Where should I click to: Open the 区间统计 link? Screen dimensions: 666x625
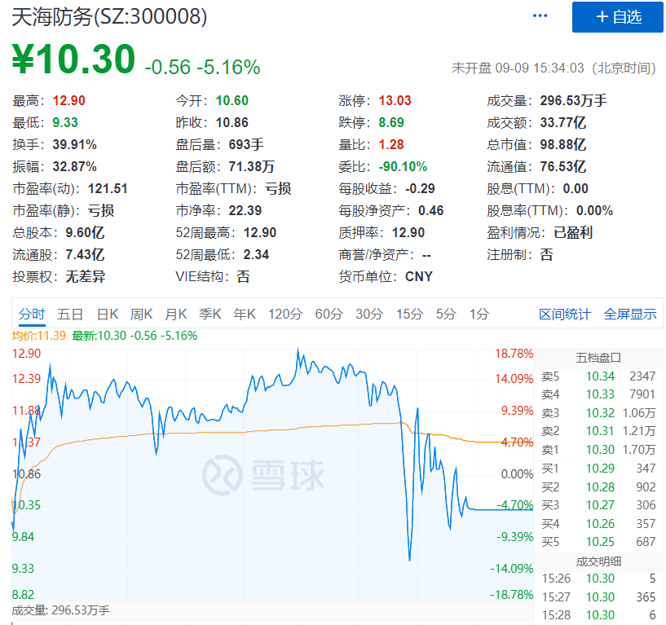(x=565, y=315)
